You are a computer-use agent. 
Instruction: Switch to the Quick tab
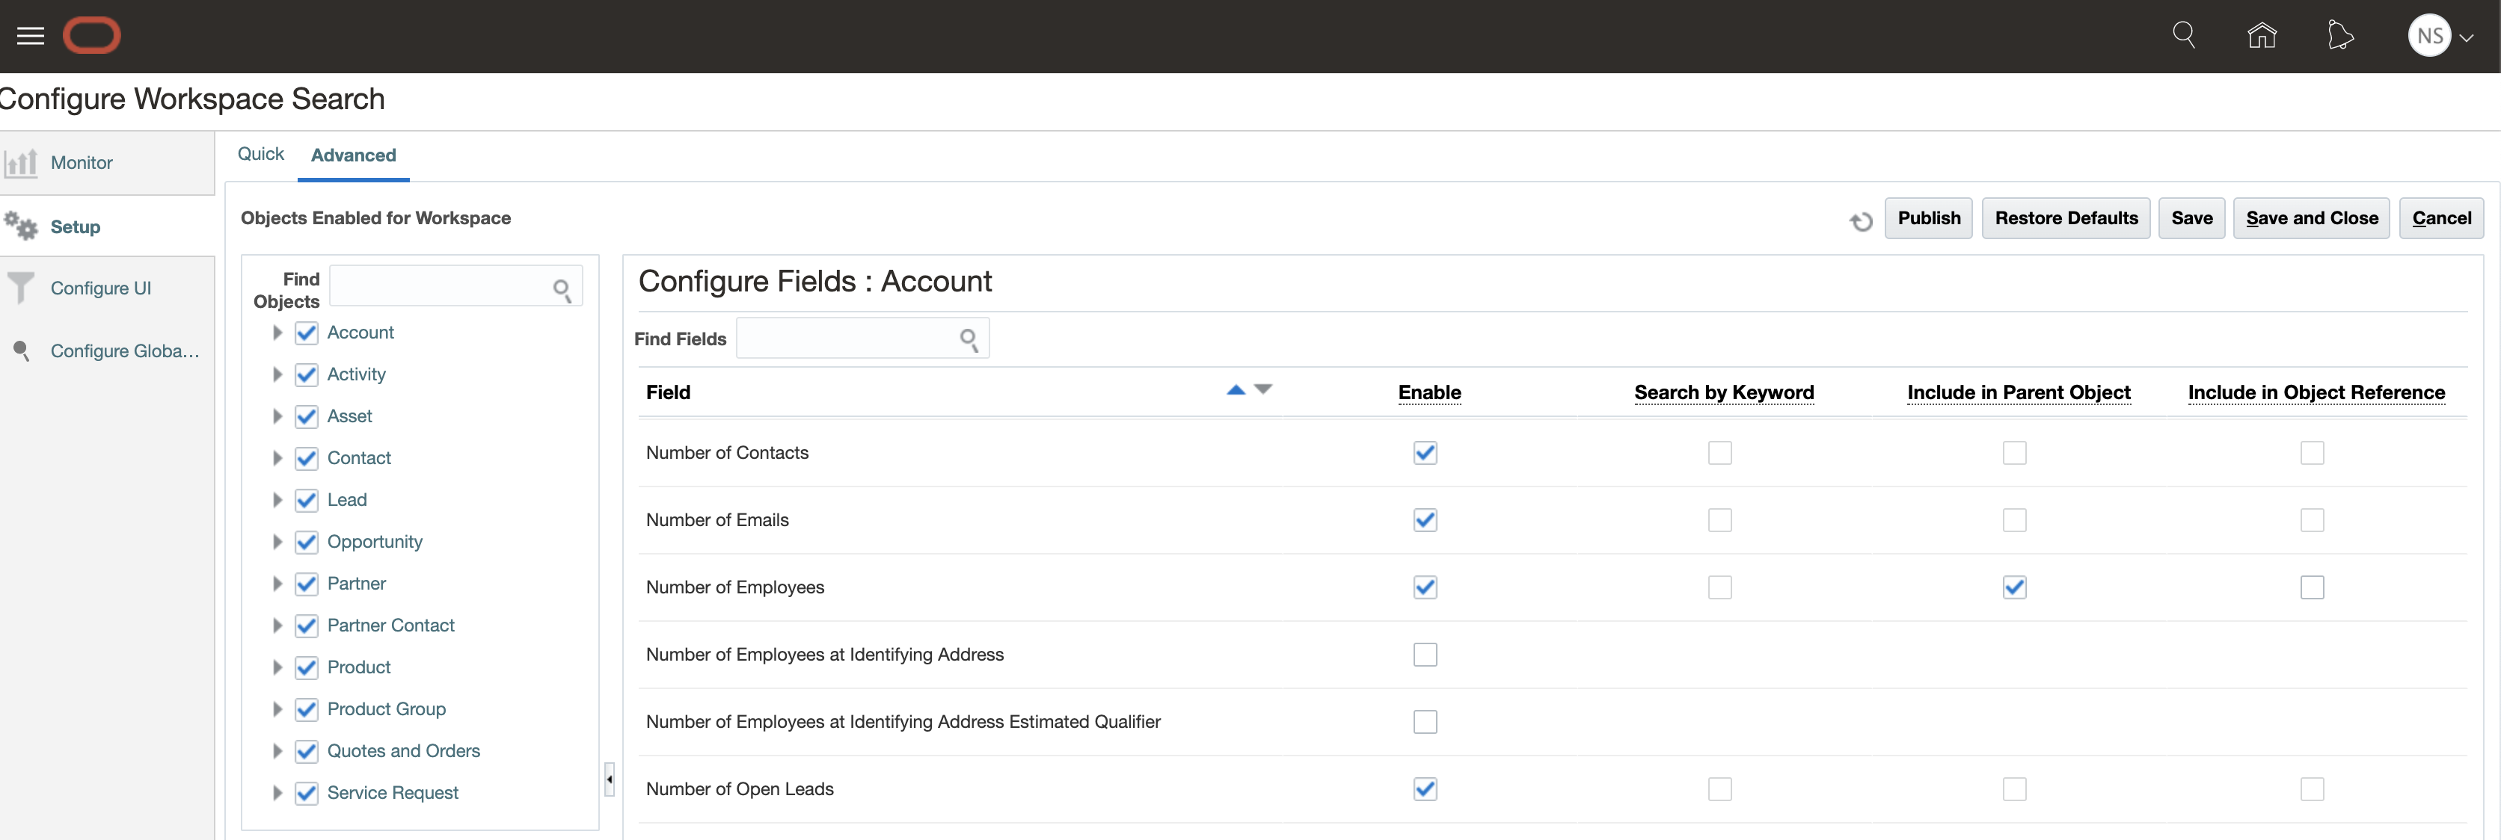point(260,154)
